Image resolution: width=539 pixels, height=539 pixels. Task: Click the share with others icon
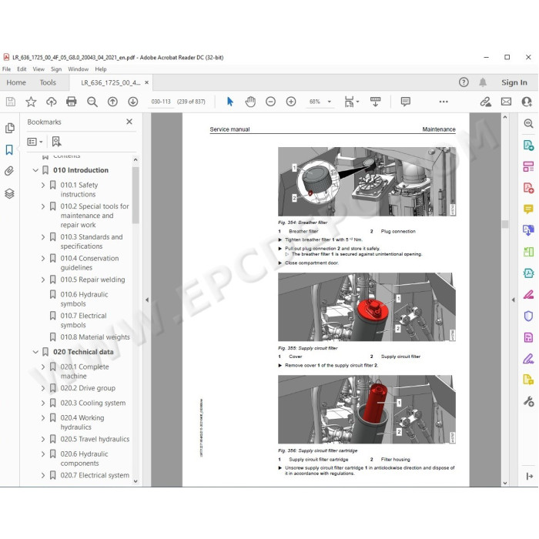point(527,102)
